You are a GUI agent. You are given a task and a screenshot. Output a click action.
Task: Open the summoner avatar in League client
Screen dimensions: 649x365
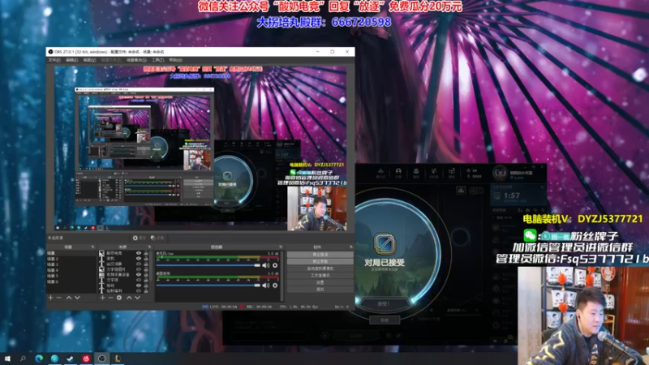point(500,173)
